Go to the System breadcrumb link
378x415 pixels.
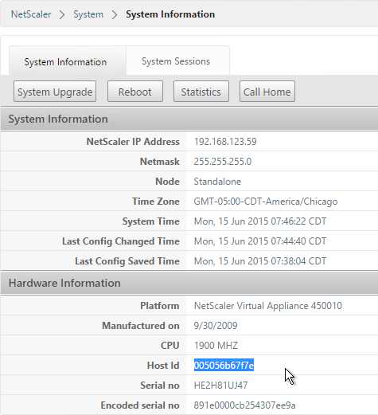[x=88, y=14]
